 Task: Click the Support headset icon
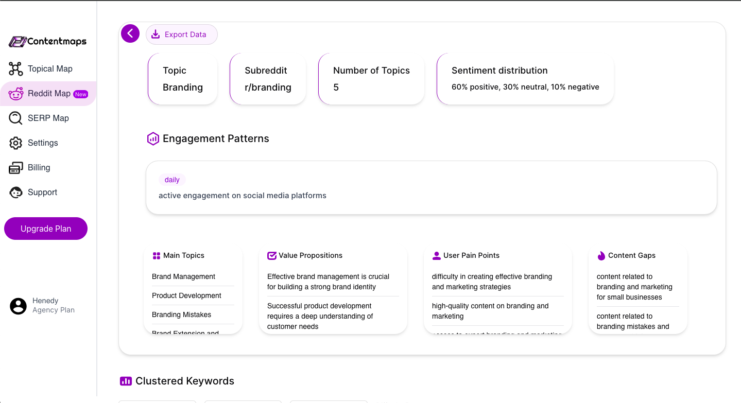coord(16,192)
